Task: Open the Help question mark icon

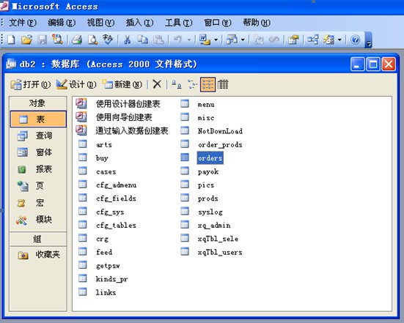Action: tap(356, 40)
